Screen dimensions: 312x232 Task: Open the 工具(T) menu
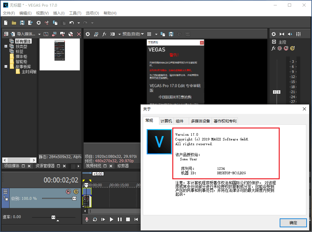click(x=75, y=13)
